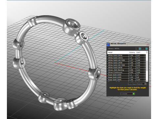
Task: Select the White Gold:18KW row
Action: pyautogui.click(x=126, y=67)
